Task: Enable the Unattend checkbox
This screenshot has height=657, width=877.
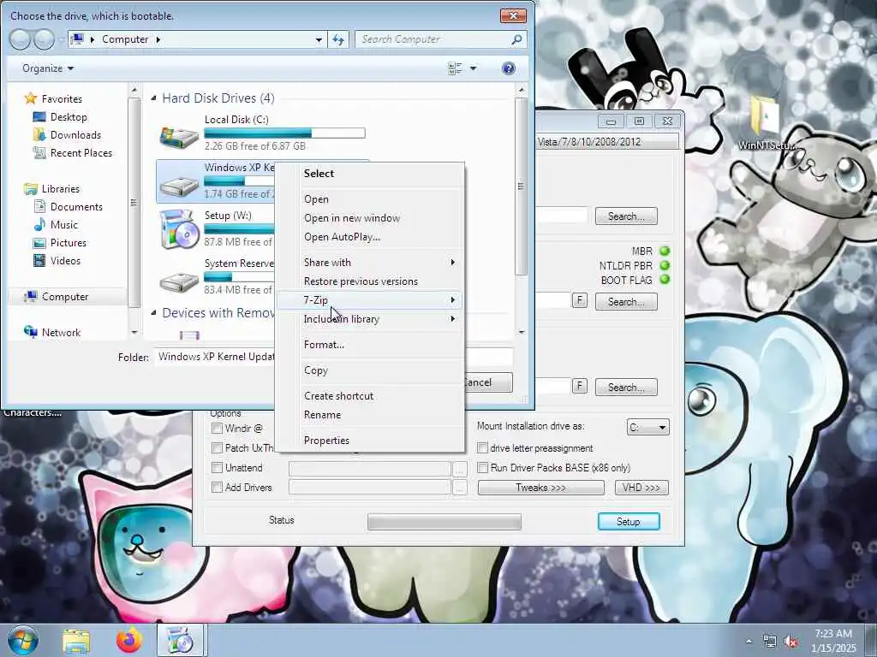Action: click(217, 468)
